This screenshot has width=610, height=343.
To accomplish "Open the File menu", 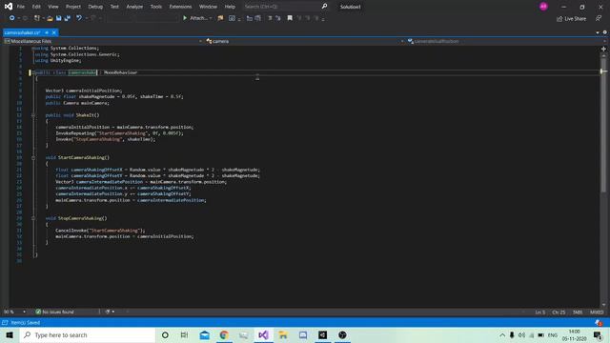I will pos(21,7).
